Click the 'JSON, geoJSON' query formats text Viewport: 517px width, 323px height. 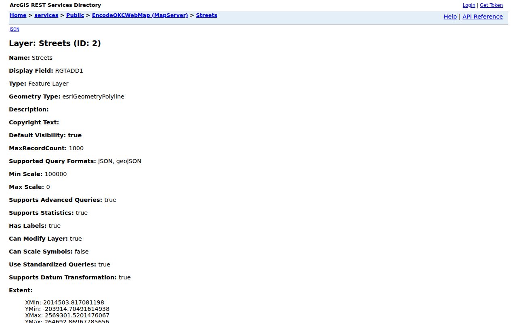pyautogui.click(x=120, y=161)
